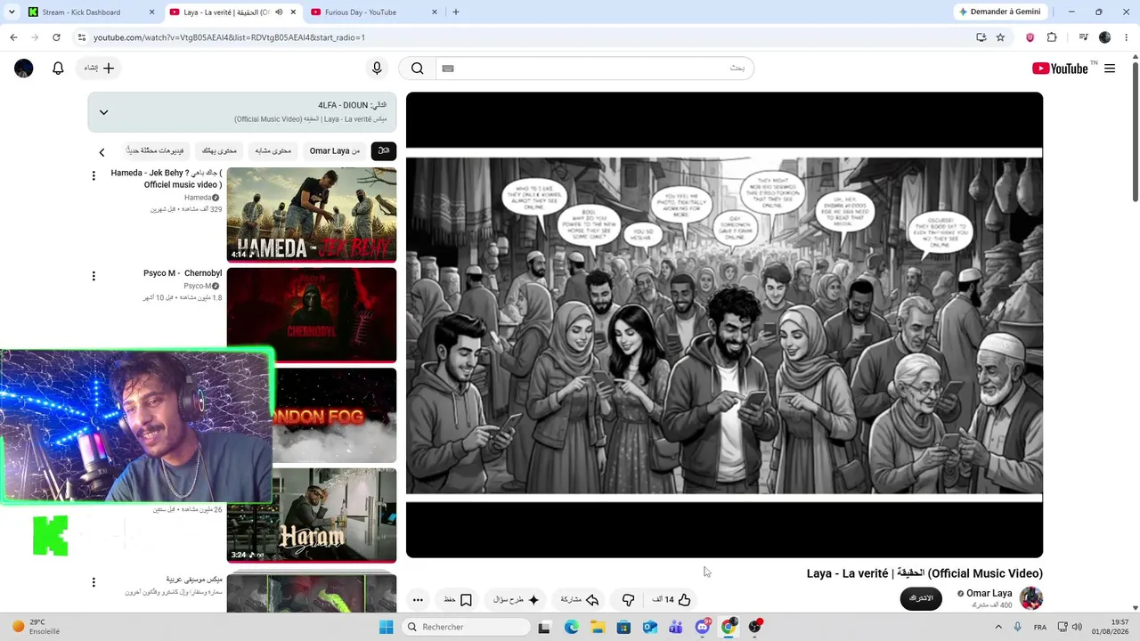Viewport: 1140px width, 641px height.
Task: Open Microsoft Edge from the taskbar
Action: point(572,627)
